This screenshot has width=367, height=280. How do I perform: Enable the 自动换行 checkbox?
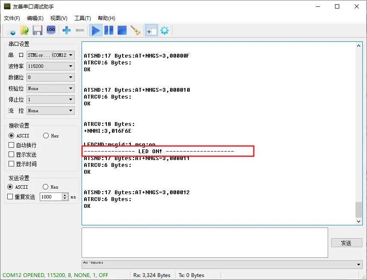tap(11, 145)
